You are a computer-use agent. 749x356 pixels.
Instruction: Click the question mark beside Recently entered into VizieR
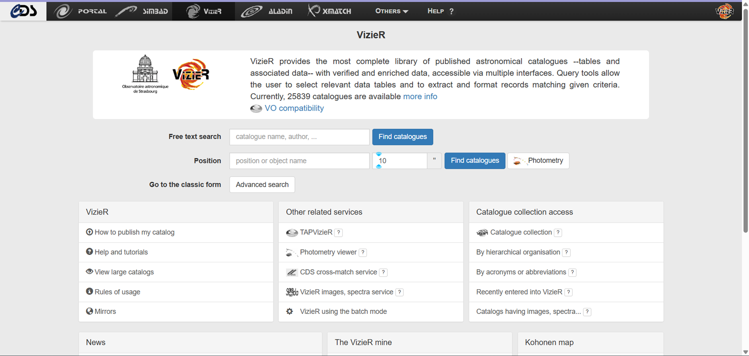click(x=569, y=292)
